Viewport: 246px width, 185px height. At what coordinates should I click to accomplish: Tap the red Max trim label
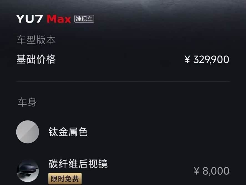pyautogui.click(x=59, y=19)
